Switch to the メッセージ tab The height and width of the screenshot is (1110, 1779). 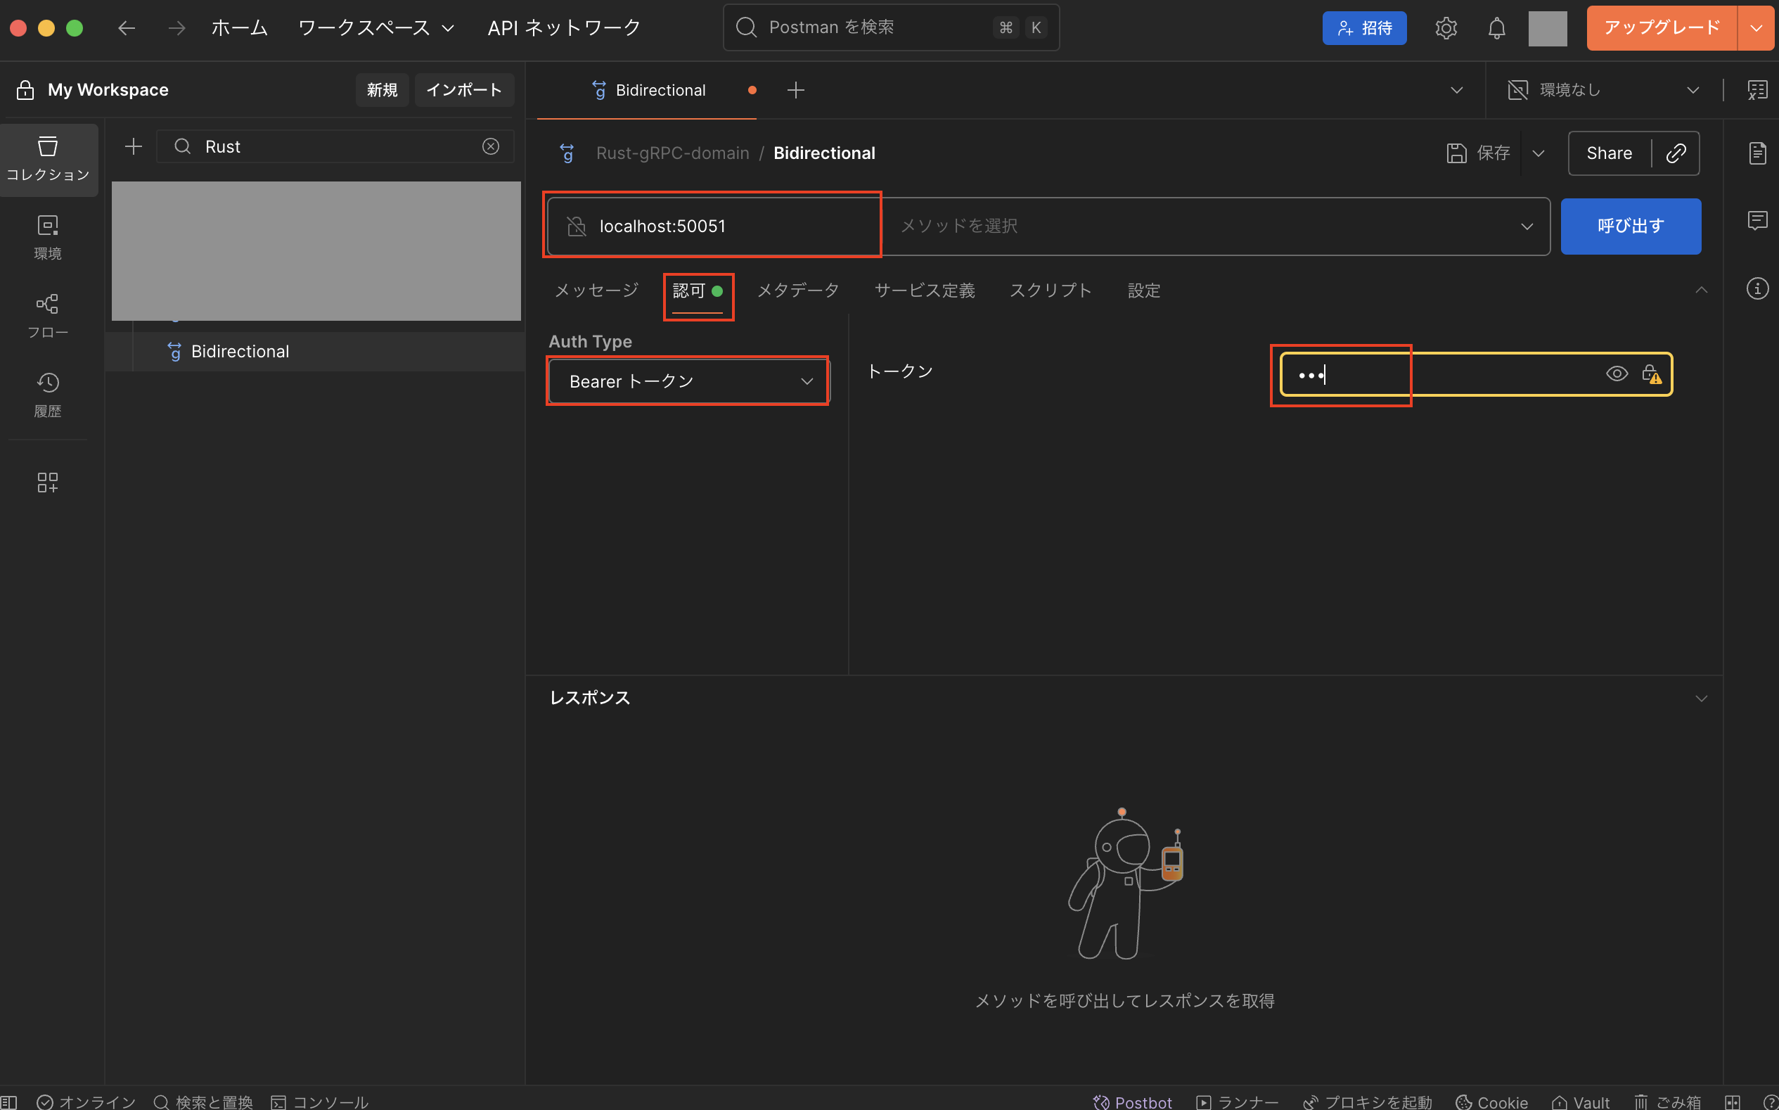click(x=597, y=290)
